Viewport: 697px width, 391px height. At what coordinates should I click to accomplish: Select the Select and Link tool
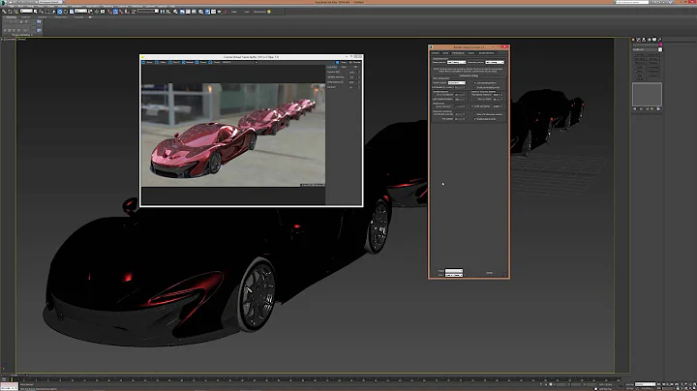tap(4, 12)
